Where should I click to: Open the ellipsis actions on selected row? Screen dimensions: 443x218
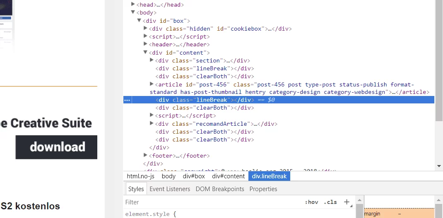point(127,100)
